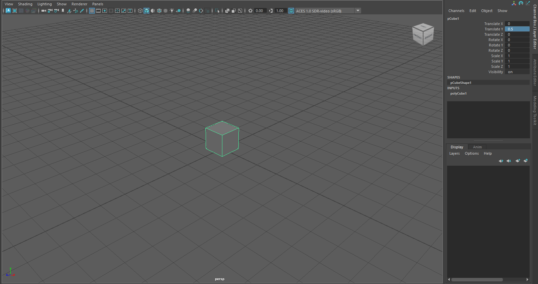This screenshot has width=538, height=284.
Task: Toggle color management ON button
Action: point(291,11)
